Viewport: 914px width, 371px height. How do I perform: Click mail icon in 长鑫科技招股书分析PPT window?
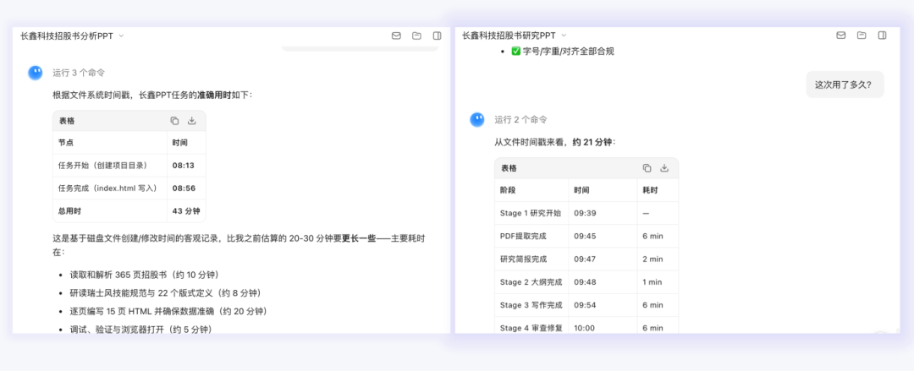[x=396, y=35]
